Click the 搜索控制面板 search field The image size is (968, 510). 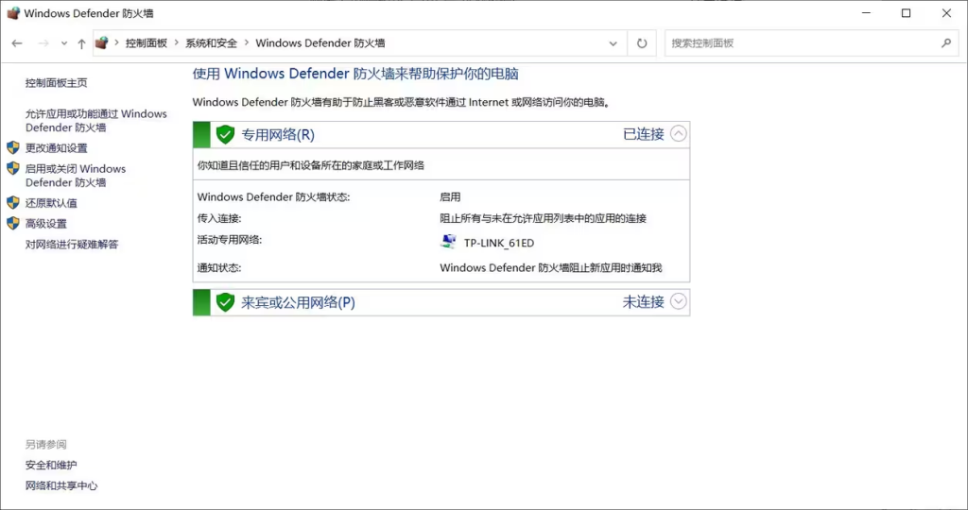coord(810,43)
